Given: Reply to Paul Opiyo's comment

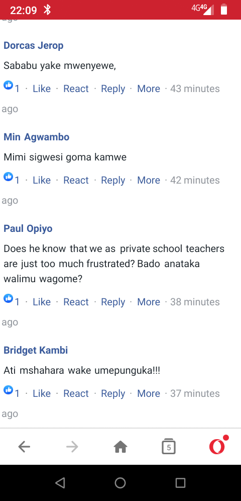Looking at the screenshot, I should pos(113,302).
